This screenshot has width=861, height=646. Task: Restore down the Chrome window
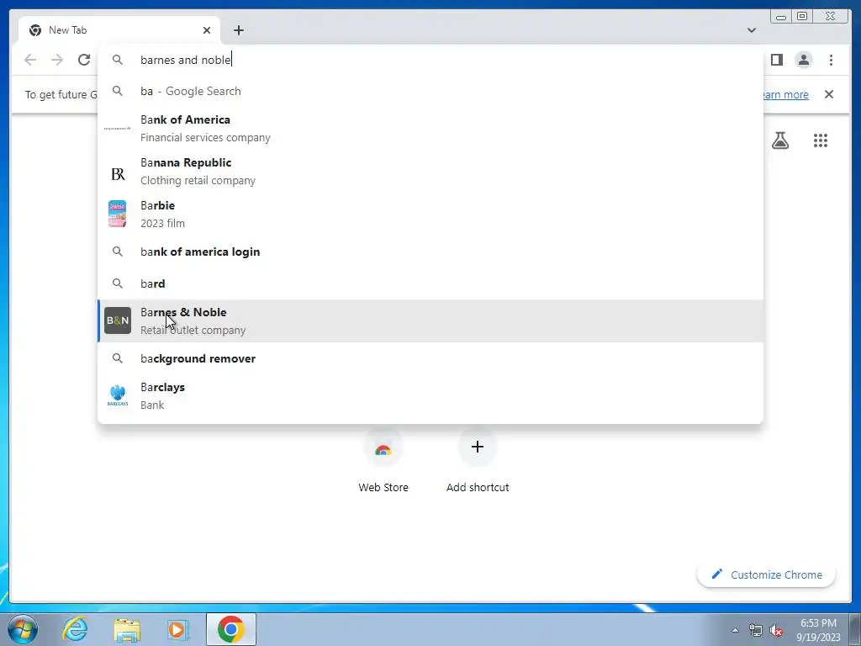point(802,17)
